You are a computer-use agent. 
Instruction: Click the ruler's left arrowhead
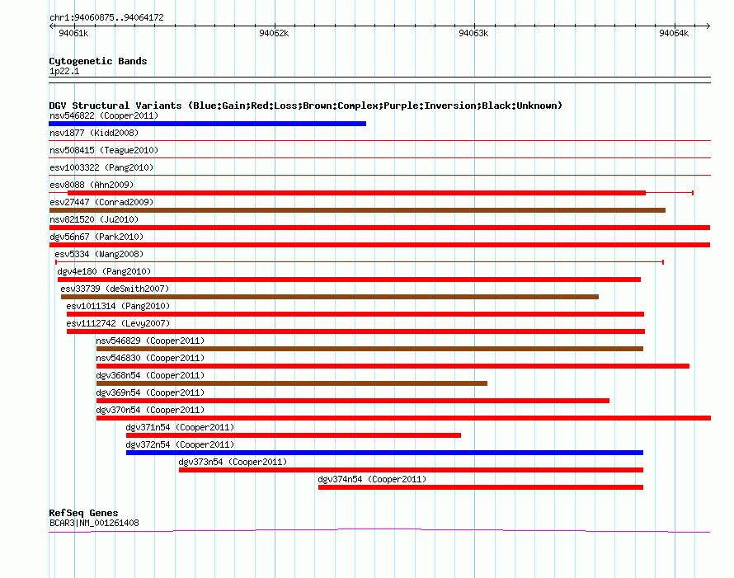coord(51,26)
